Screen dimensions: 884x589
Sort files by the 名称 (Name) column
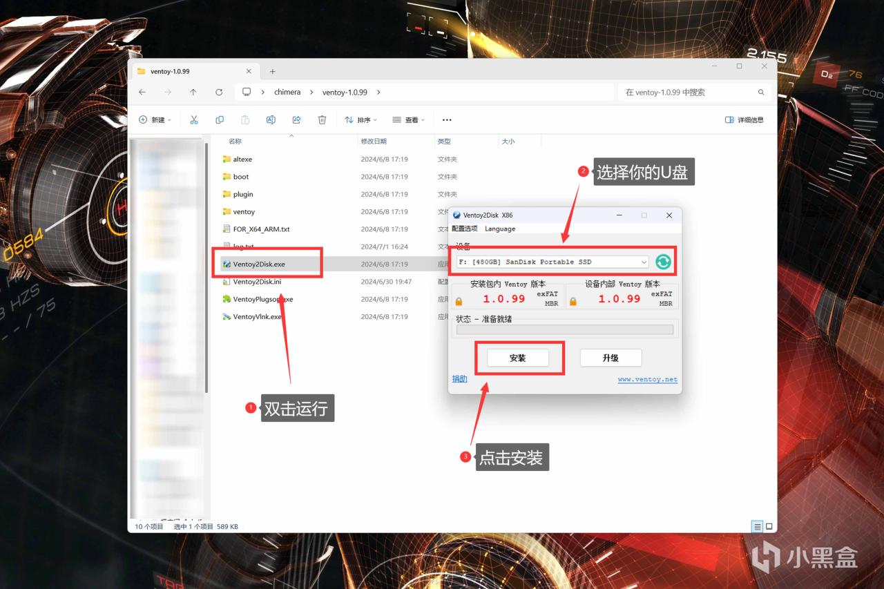236,141
